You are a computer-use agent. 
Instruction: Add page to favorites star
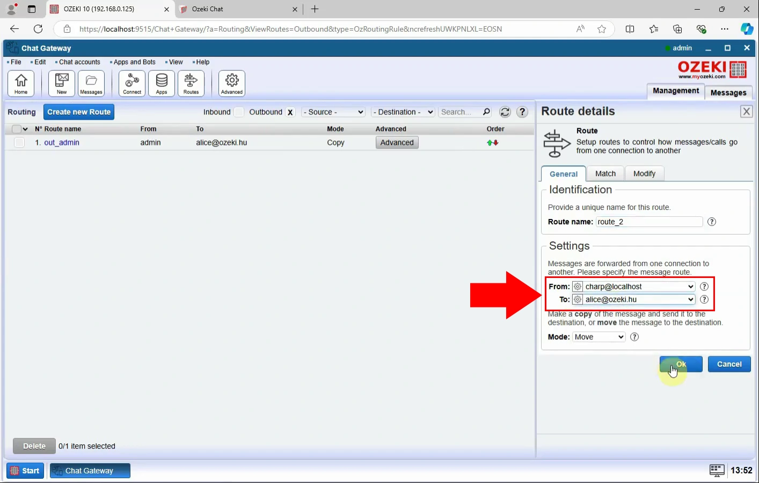point(602,29)
